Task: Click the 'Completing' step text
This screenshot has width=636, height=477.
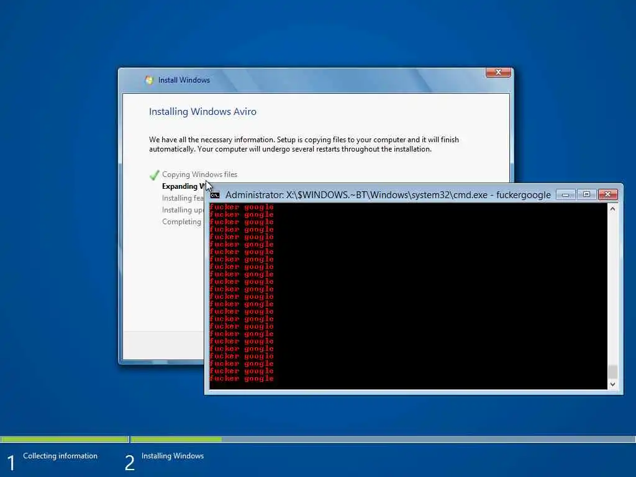Action: coord(181,222)
